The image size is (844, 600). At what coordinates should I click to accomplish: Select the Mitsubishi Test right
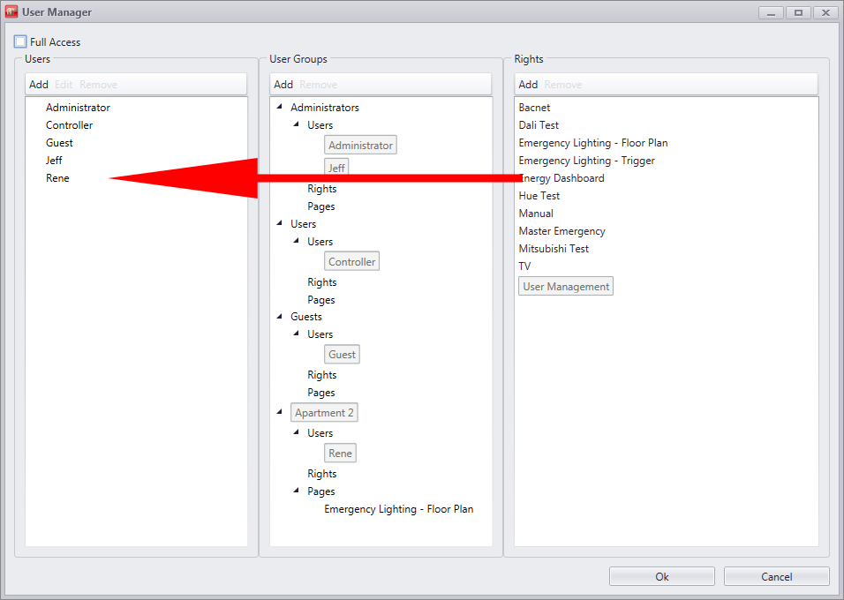tap(554, 249)
